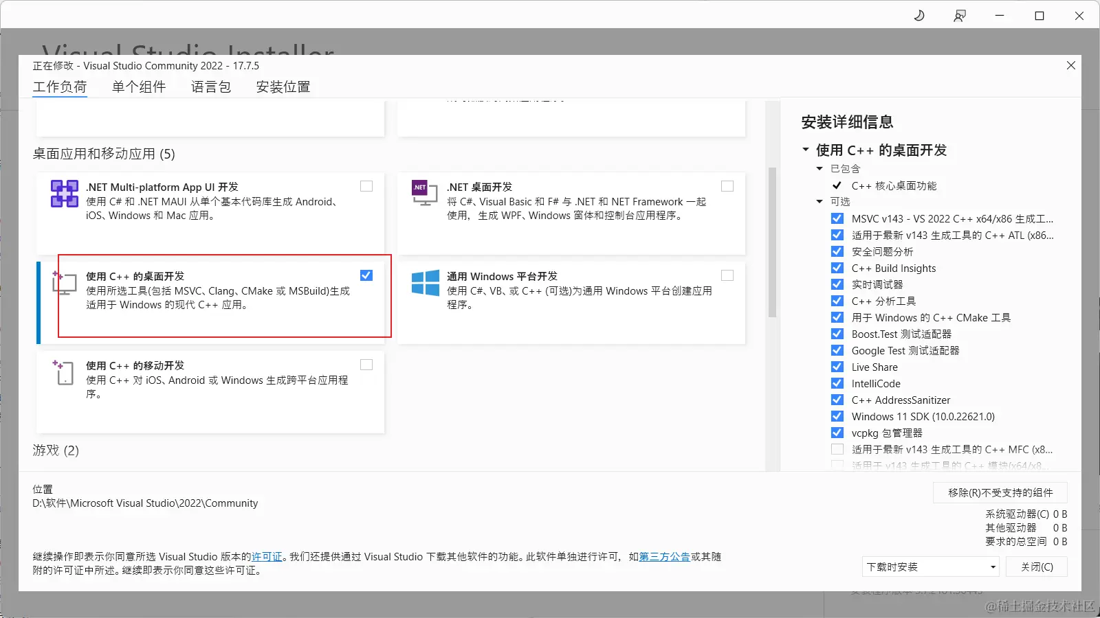Uncheck MSVC v143 build tools component
This screenshot has height=618, width=1100.
tap(837, 218)
